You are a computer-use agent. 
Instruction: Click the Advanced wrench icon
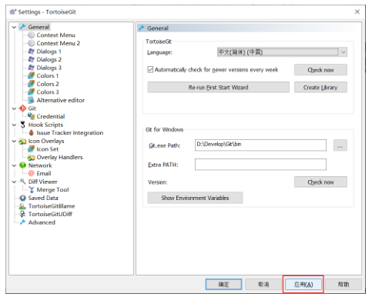[23, 222]
